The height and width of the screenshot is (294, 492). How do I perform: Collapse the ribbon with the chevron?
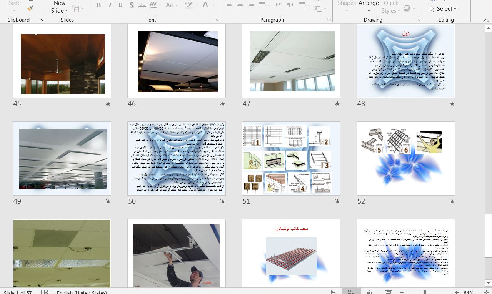[485, 20]
